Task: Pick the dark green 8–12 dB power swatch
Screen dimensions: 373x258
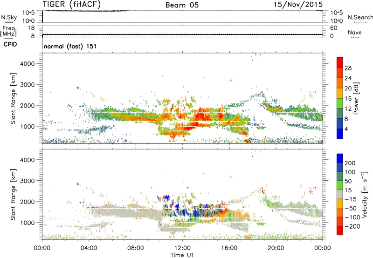Action: tap(340, 113)
